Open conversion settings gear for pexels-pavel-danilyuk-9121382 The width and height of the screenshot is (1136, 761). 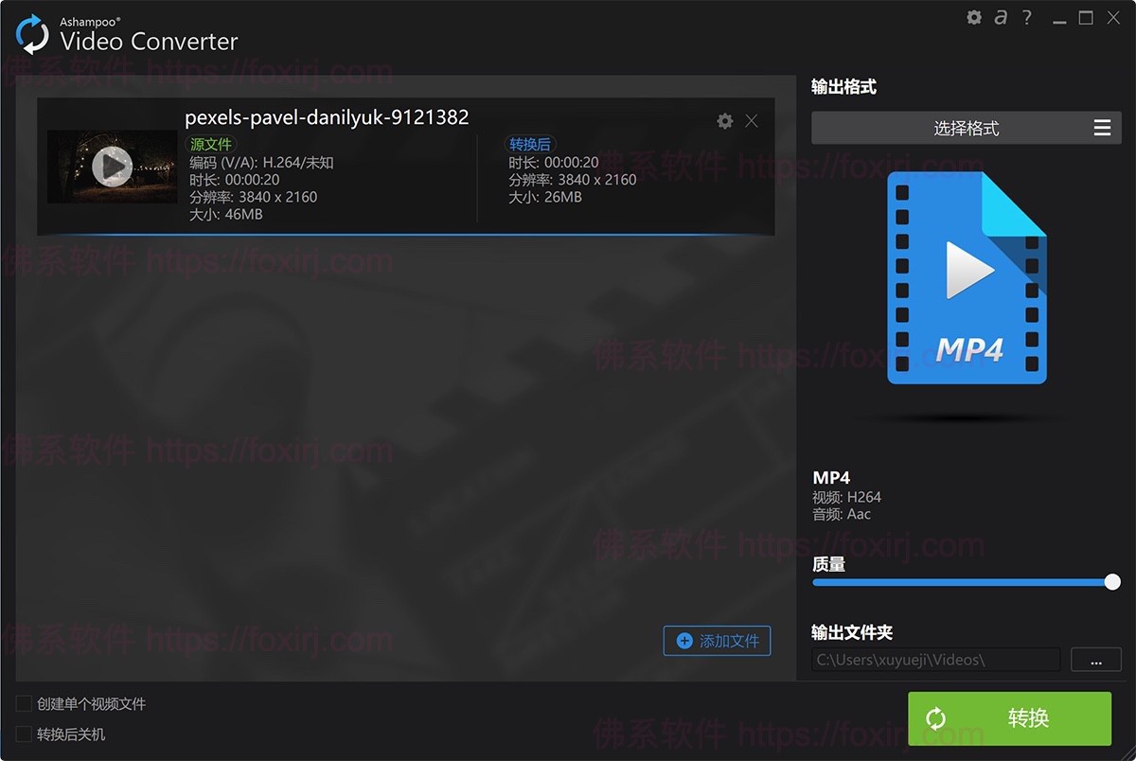click(x=724, y=121)
